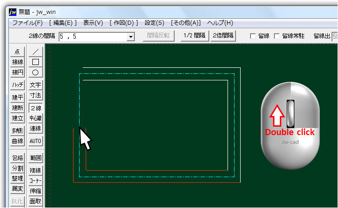This screenshot has height=208, width=338.
Task: Choose the 文字 text tool
Action: (x=36, y=85)
